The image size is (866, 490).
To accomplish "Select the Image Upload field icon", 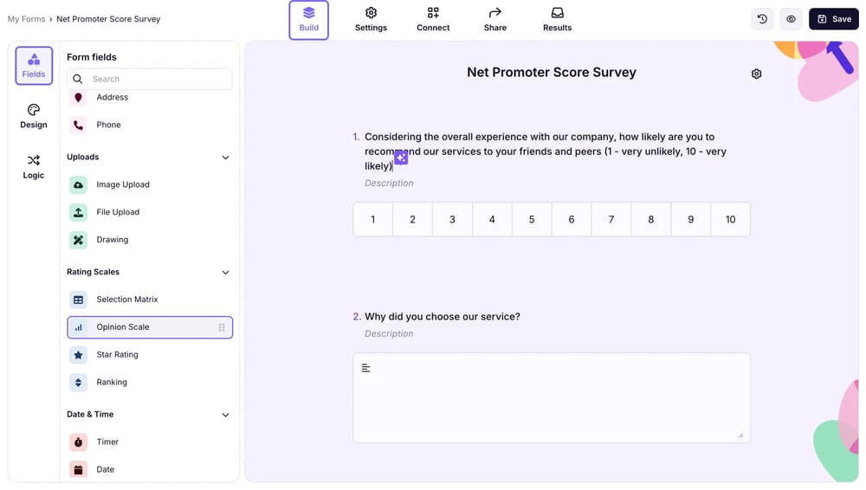I will [x=79, y=184].
